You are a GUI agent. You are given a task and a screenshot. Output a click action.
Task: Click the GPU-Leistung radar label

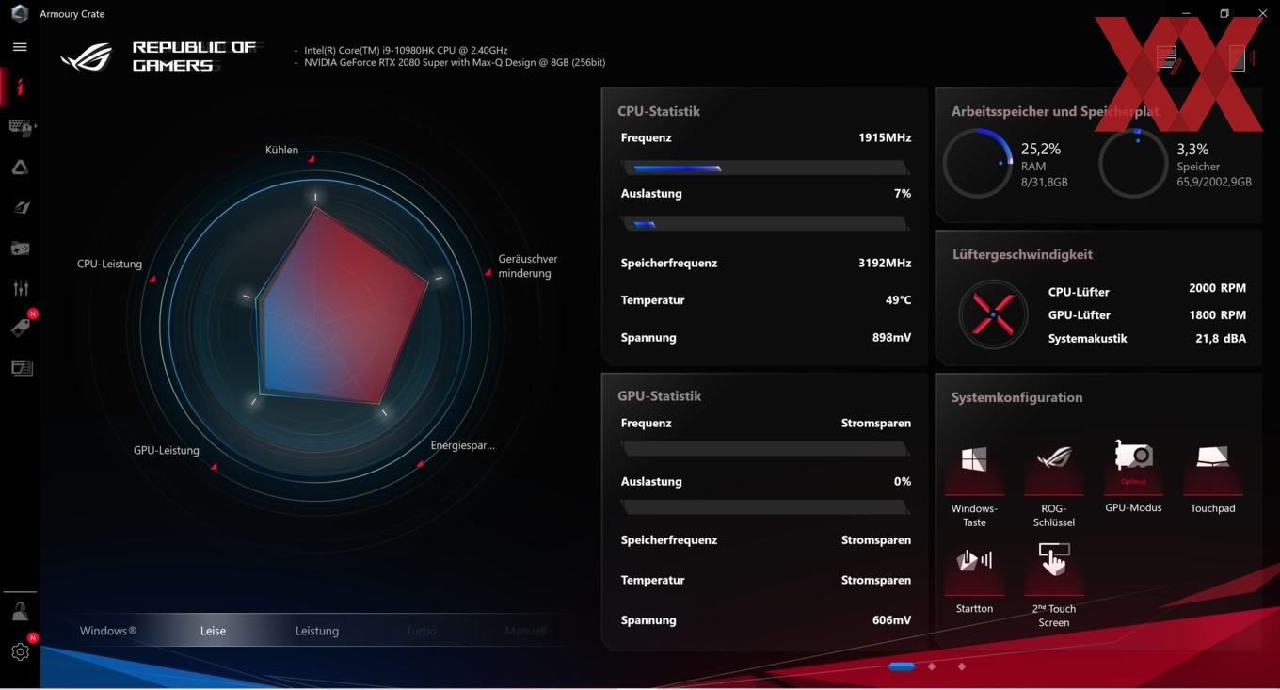(x=167, y=450)
